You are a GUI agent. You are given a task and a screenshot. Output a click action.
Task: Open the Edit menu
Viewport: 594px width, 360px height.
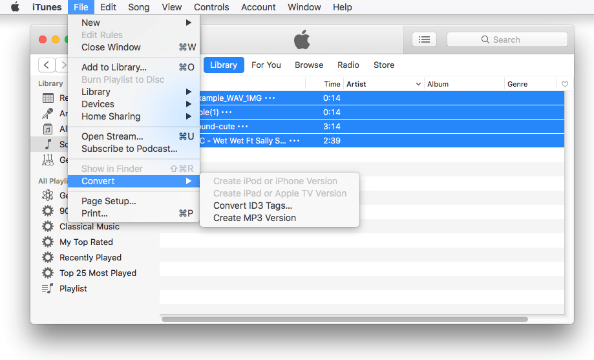coord(108,7)
